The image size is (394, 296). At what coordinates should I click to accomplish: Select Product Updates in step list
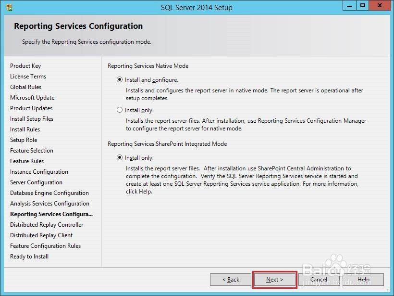[x=31, y=108]
